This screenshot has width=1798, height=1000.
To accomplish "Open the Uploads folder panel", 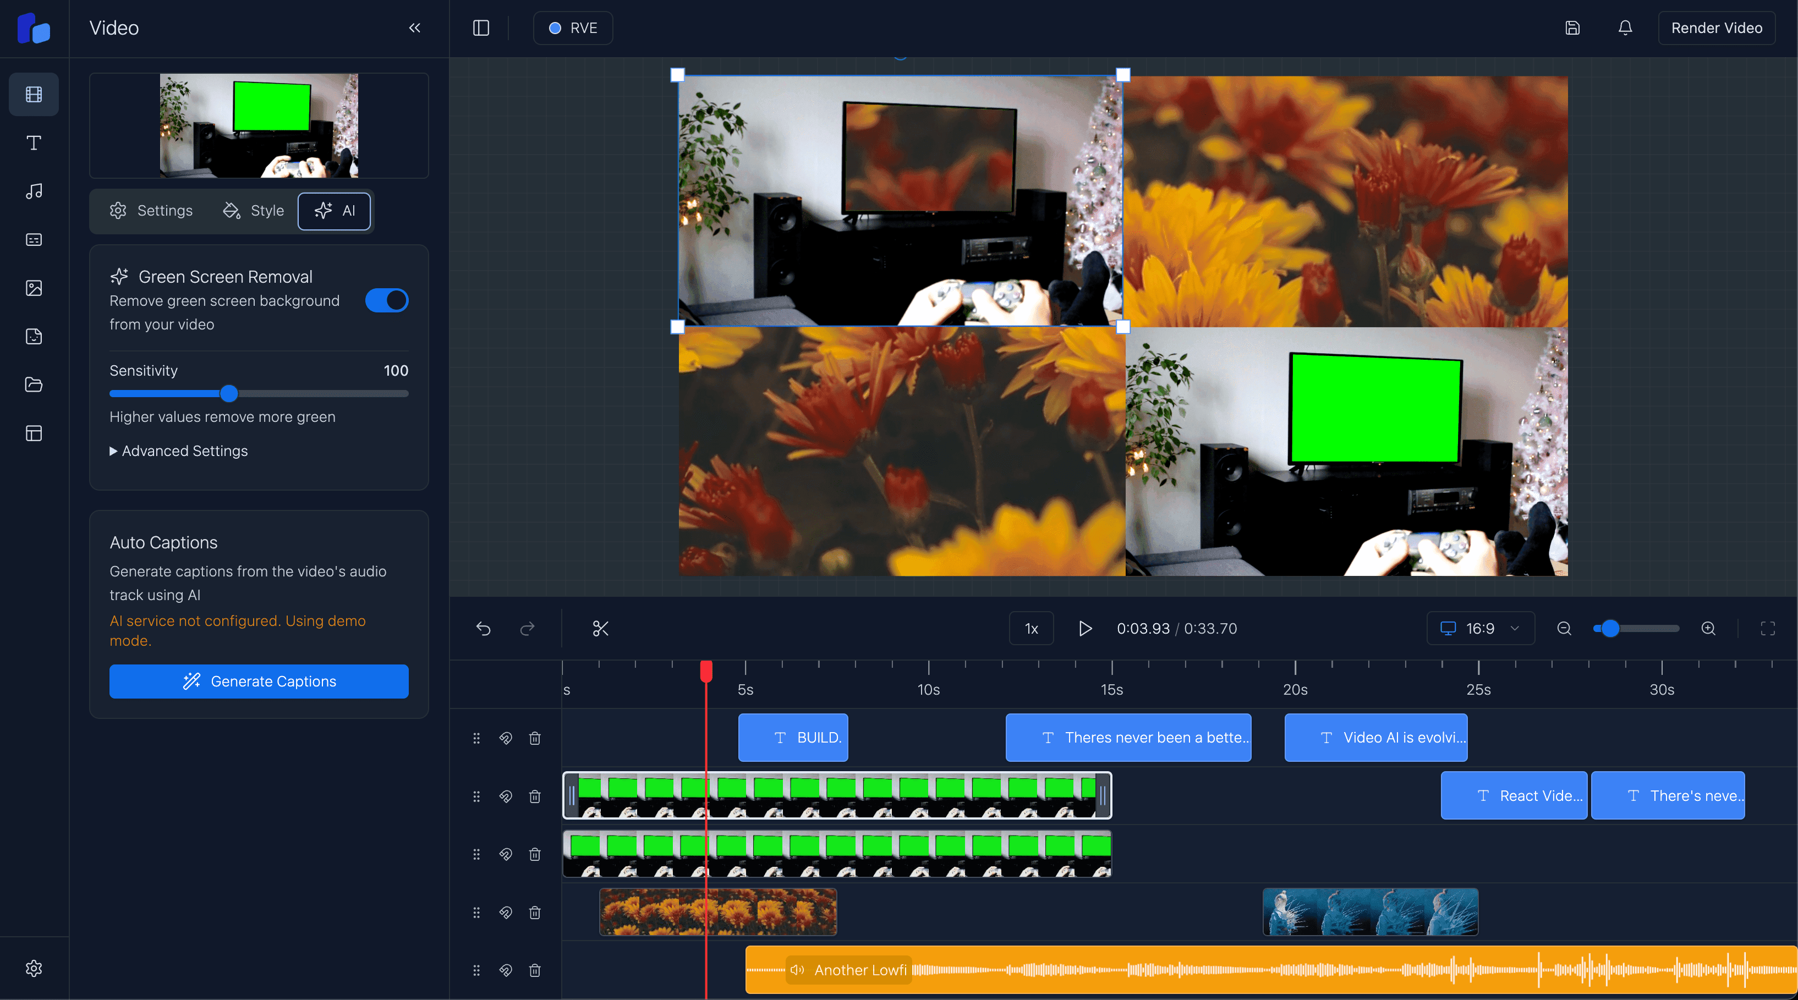I will pos(34,384).
